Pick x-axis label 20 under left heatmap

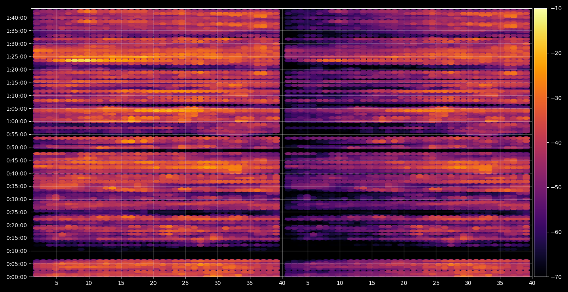click(x=153, y=283)
